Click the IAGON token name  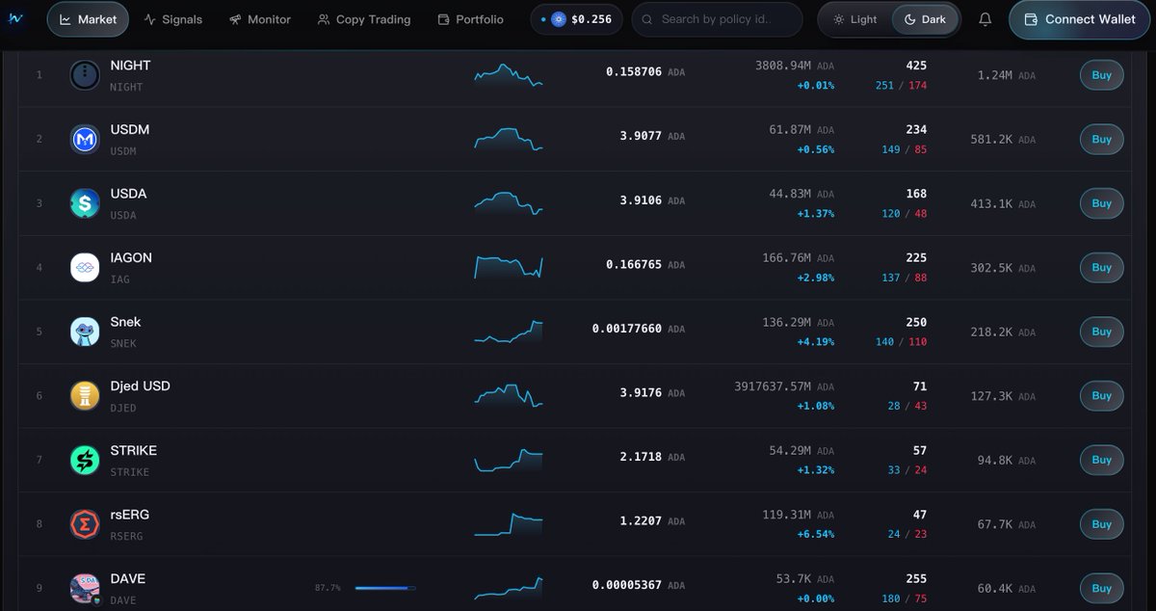coord(131,258)
